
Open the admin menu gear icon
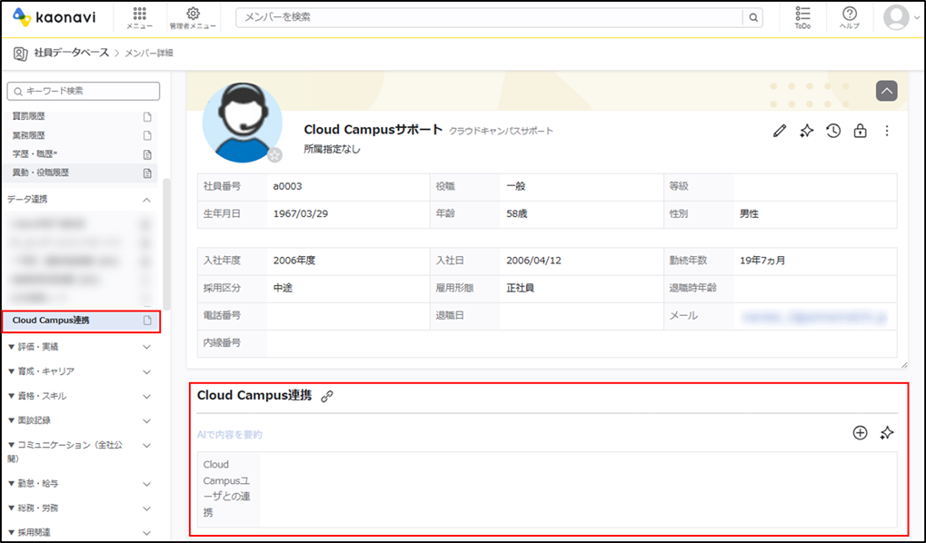click(193, 18)
